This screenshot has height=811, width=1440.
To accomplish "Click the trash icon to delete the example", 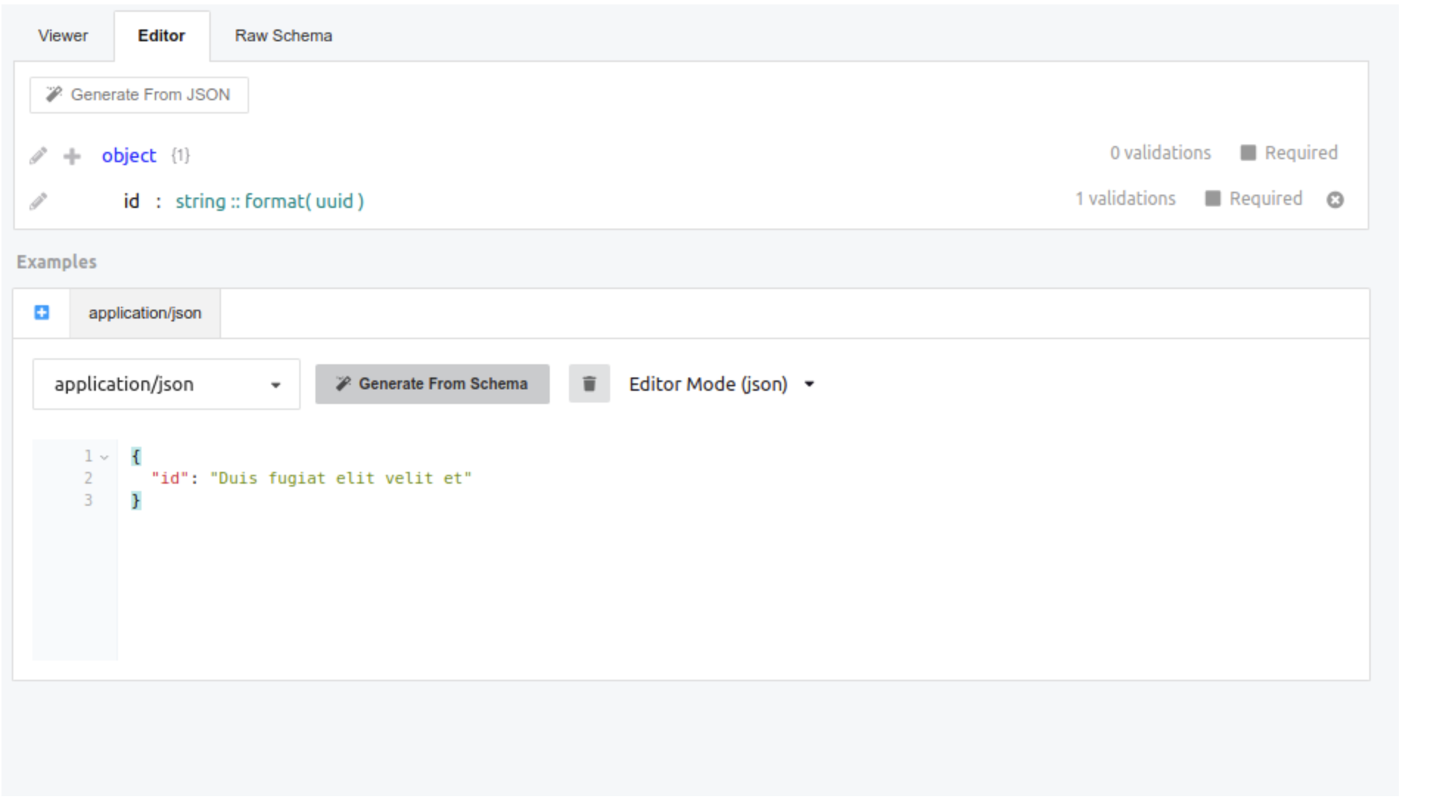I will (588, 383).
